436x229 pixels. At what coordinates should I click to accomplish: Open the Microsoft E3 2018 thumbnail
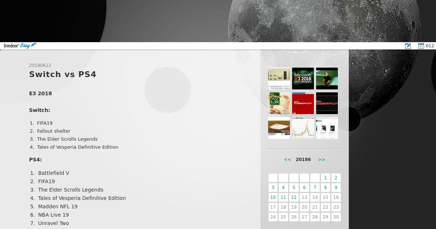(x=303, y=79)
